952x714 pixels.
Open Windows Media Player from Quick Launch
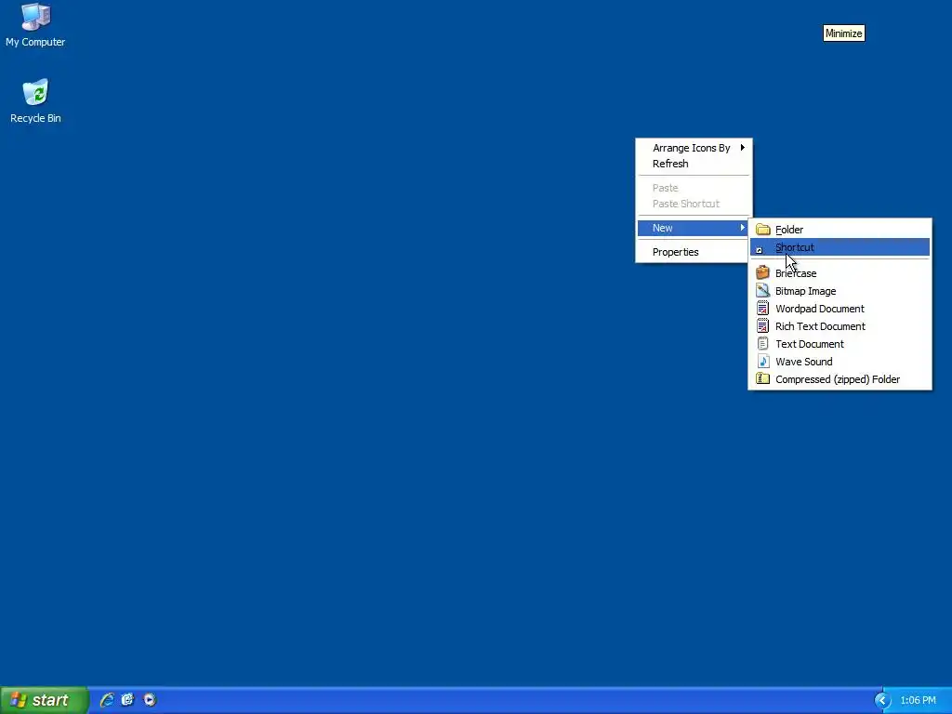pos(150,699)
